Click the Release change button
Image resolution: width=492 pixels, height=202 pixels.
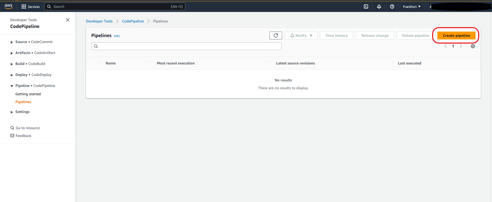[x=375, y=35]
